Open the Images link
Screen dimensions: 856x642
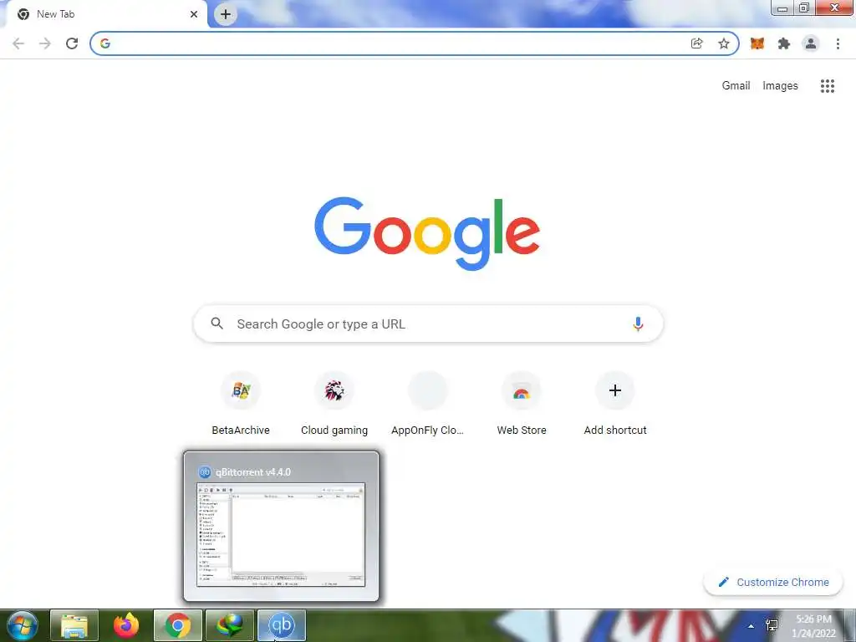click(780, 86)
